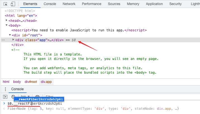The image size is (200, 114).
Task: Show the console sidebar icon
Action: pyautogui.click(x=5, y=97)
